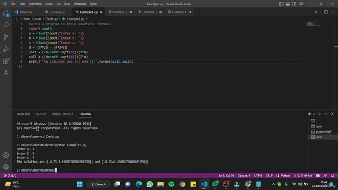Viewport: 338px width, 190px height.
Task: Open the Selection menu
Action: [35, 4]
